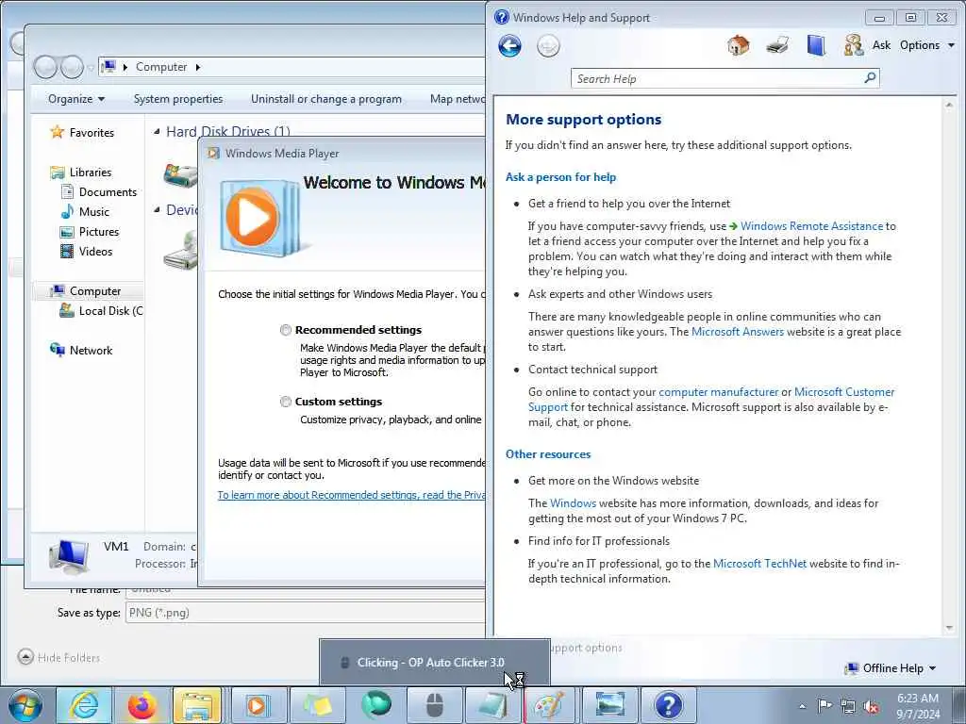Click the network tray icon
966x724 pixels.
click(848, 706)
